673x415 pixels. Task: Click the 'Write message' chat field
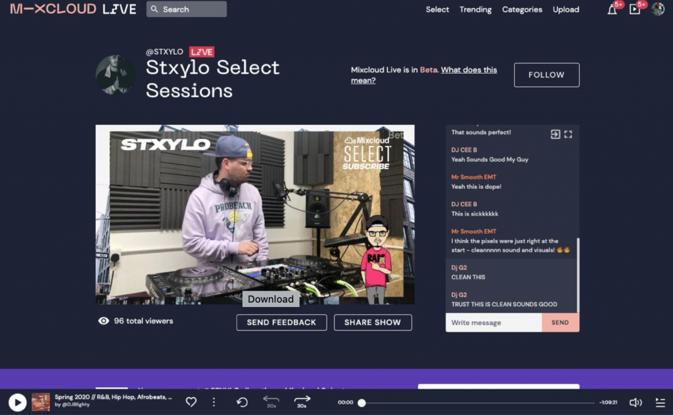pyautogui.click(x=493, y=322)
